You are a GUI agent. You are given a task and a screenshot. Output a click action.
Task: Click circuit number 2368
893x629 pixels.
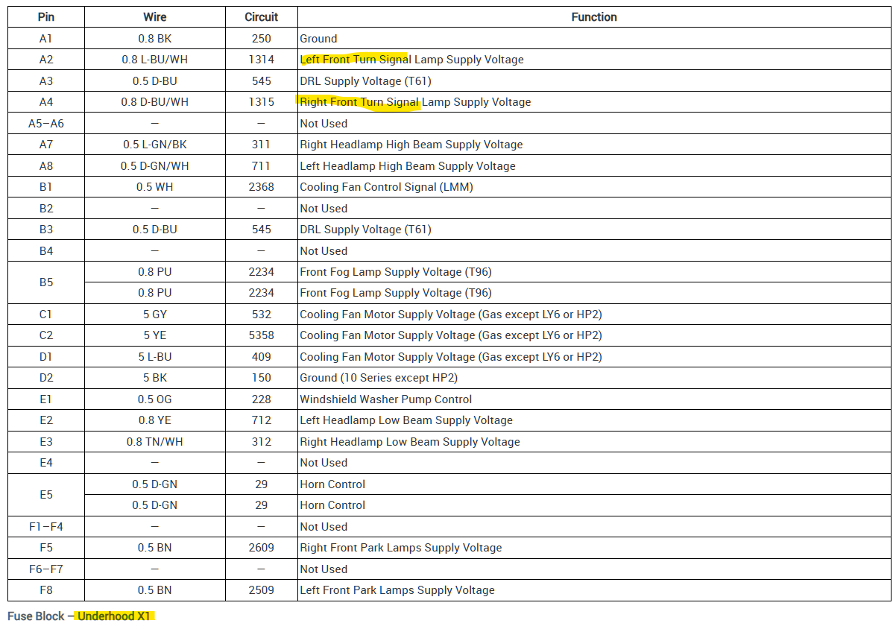point(262,187)
